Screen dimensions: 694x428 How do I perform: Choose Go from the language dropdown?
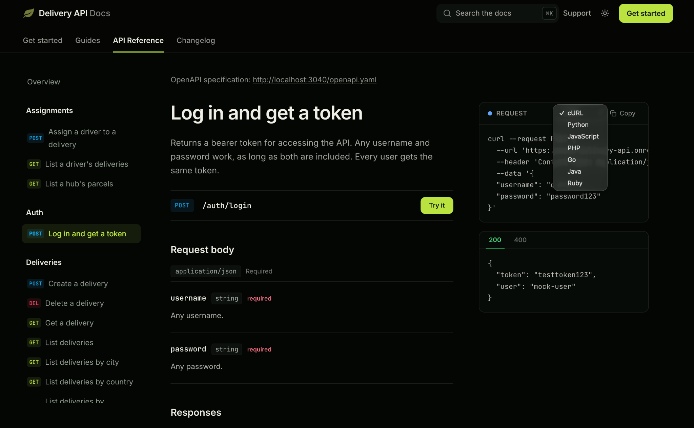(x=580, y=160)
